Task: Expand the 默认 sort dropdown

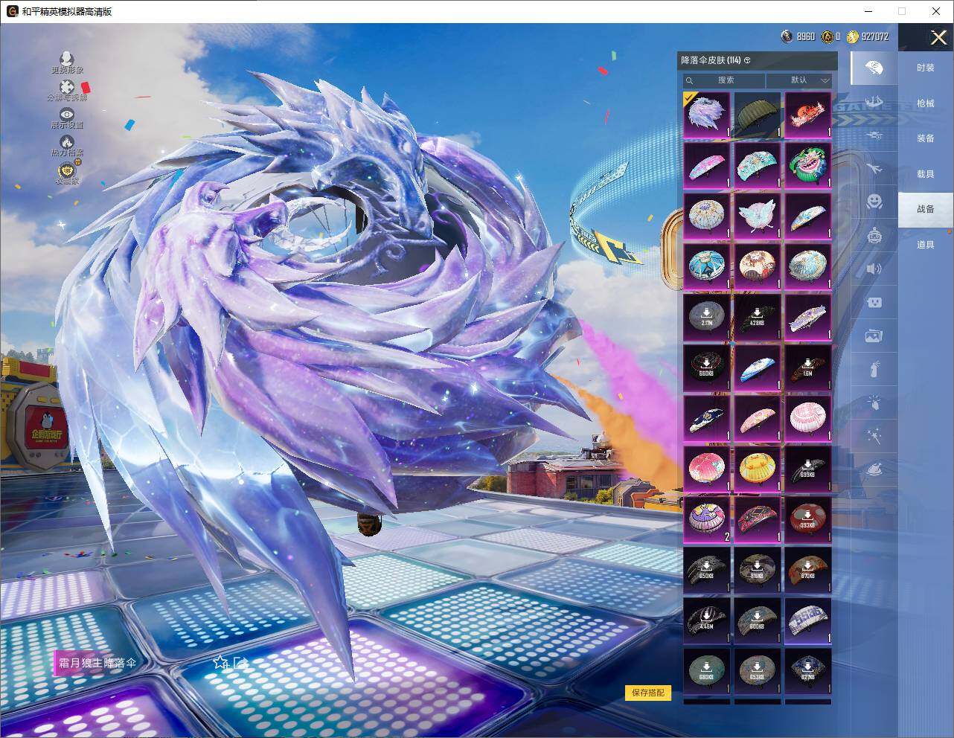Action: pyautogui.click(x=800, y=80)
